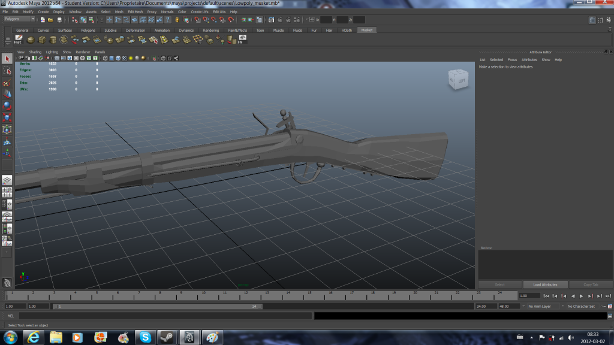Create a polygon cylinder from shelf
The height and width of the screenshot is (345, 614).
[x=53, y=40]
